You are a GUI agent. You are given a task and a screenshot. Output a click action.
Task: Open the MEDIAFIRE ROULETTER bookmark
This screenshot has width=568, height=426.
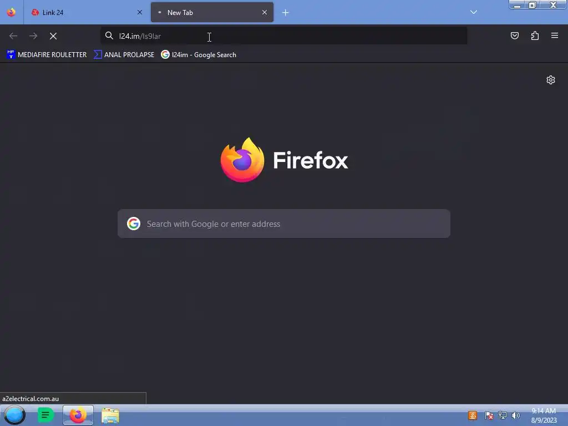[47, 55]
